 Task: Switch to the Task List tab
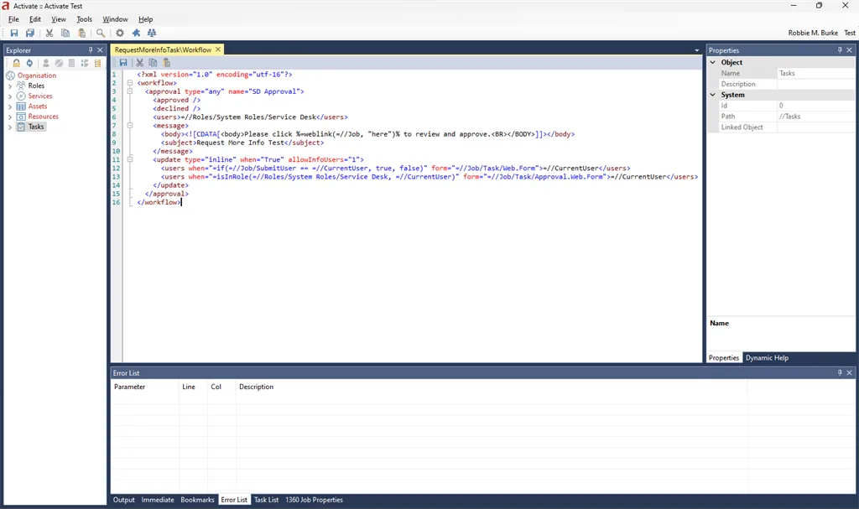pyautogui.click(x=266, y=500)
